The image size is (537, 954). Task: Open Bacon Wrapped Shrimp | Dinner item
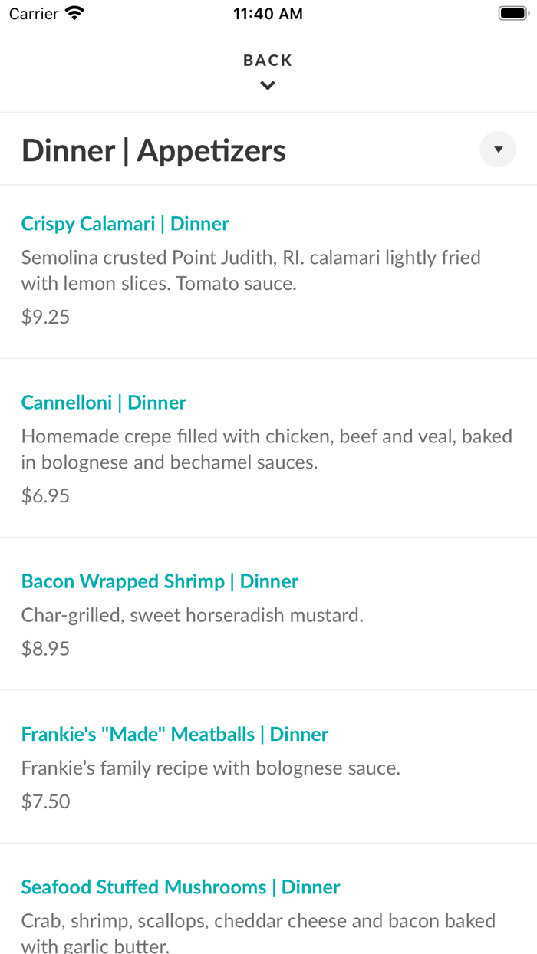(x=160, y=581)
